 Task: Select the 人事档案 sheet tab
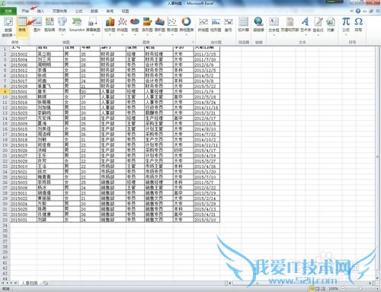(x=29, y=283)
